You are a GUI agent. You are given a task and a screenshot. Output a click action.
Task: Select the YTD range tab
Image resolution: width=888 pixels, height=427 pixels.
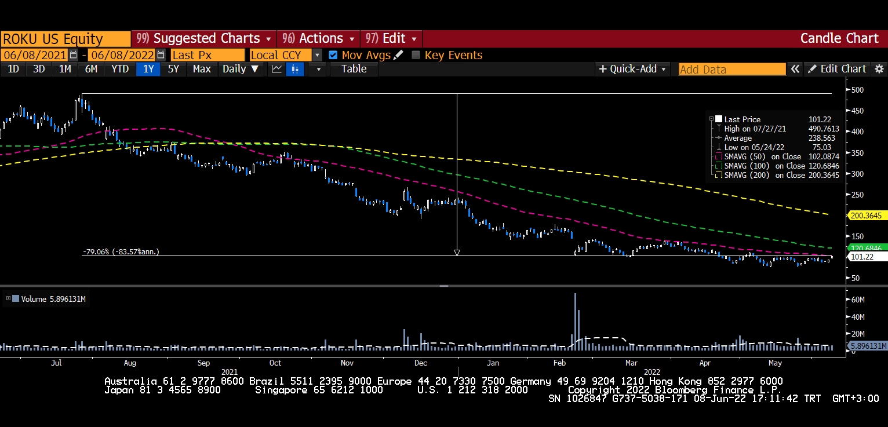(120, 69)
